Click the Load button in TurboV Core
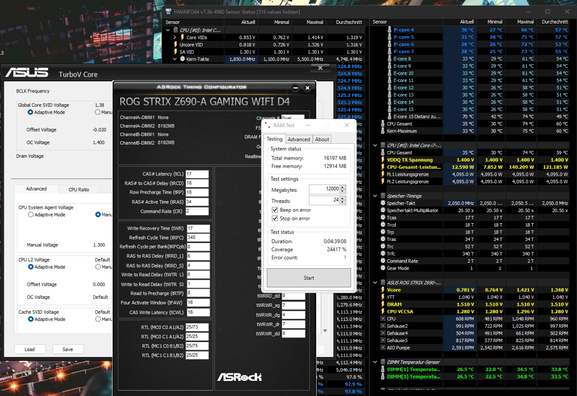Image resolution: width=577 pixels, height=396 pixels. pos(30,349)
